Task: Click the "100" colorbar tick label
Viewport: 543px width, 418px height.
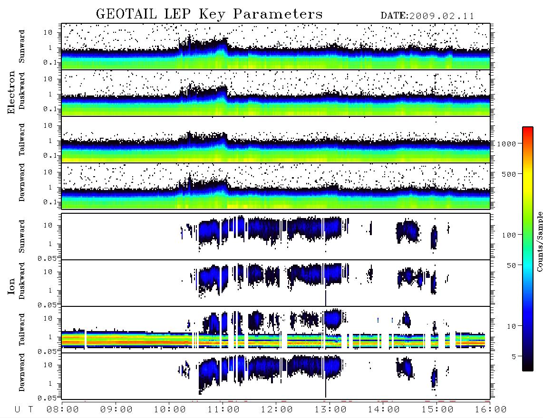Action: 509,235
